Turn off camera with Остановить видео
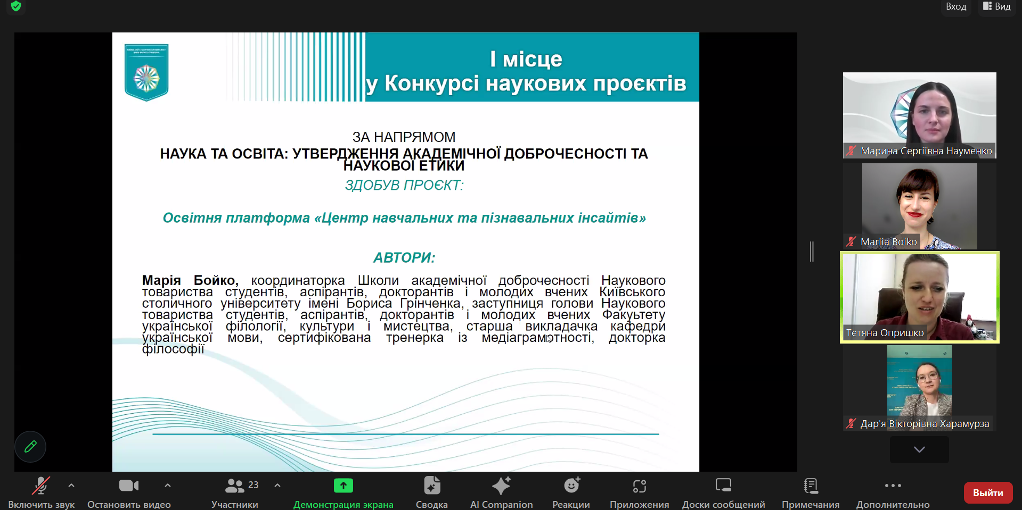 click(x=129, y=486)
